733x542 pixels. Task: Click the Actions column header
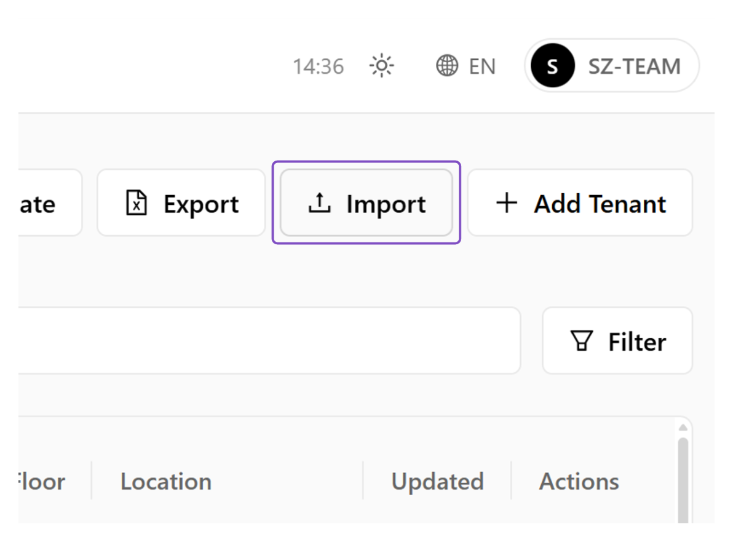pyautogui.click(x=579, y=481)
